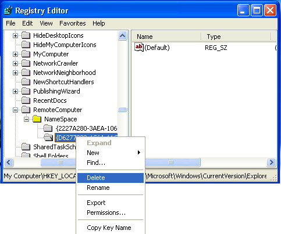This screenshot has width=281, height=234.
Task: Select the HideMyComputerIcons key label
Action: [x=65, y=45]
